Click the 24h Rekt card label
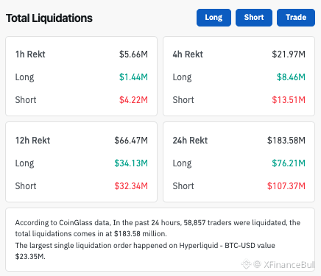 pyautogui.click(x=190, y=141)
